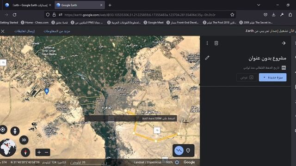
Task: Click the project title text field
Action: tap(267, 58)
